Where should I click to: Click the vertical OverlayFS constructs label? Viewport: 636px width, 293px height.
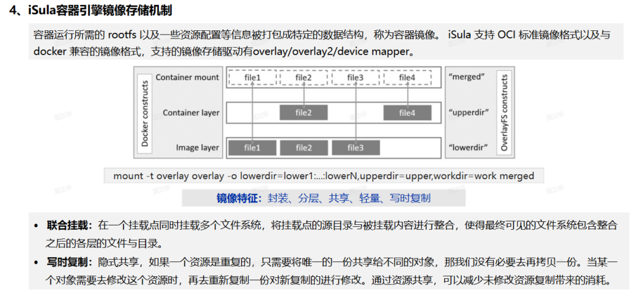[504, 112]
